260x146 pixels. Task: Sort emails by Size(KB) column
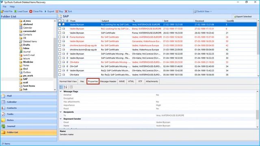(x=241, y=21)
